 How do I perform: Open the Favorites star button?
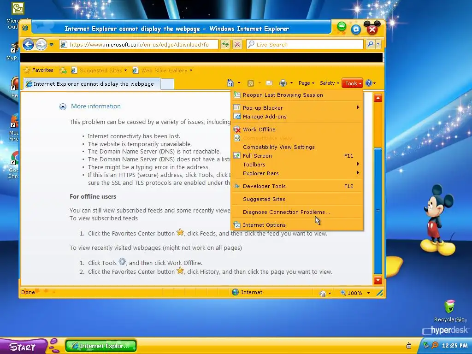(x=39, y=70)
